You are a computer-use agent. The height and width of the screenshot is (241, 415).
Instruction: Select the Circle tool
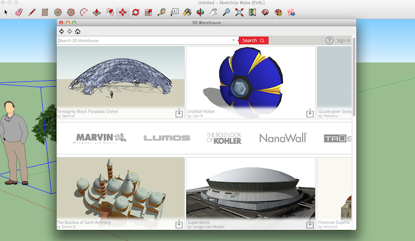pos(58,12)
